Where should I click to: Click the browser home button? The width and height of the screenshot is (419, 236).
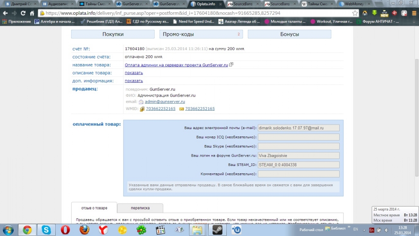[32, 13]
